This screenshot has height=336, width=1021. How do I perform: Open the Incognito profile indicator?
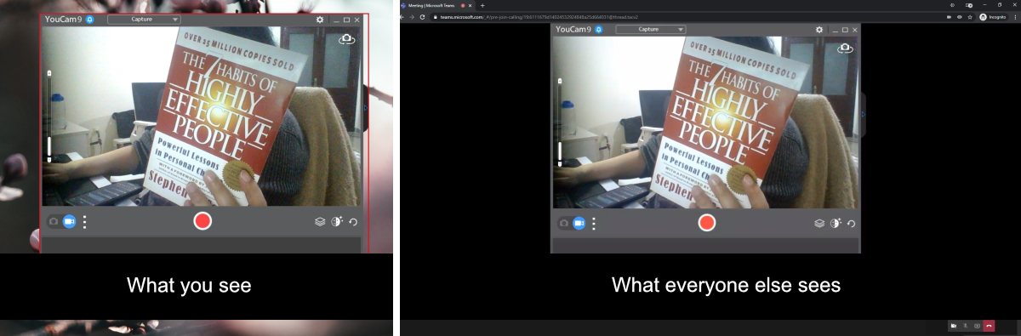[993, 16]
